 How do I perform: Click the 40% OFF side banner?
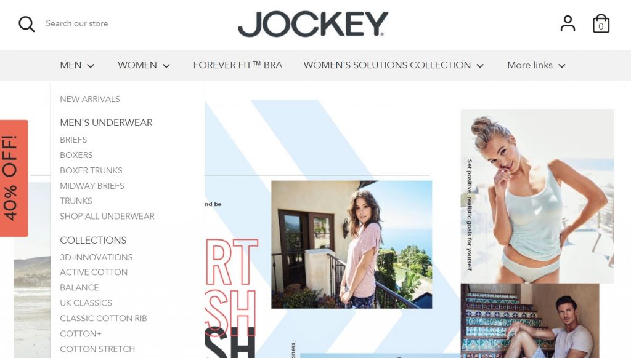click(x=14, y=178)
